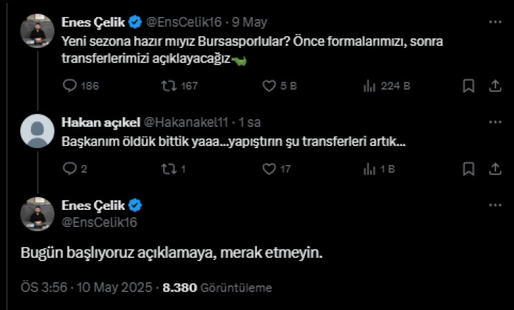Open view stats showing 1 B on Hakan's reply
The height and width of the screenshot is (310, 514).
tap(369, 168)
